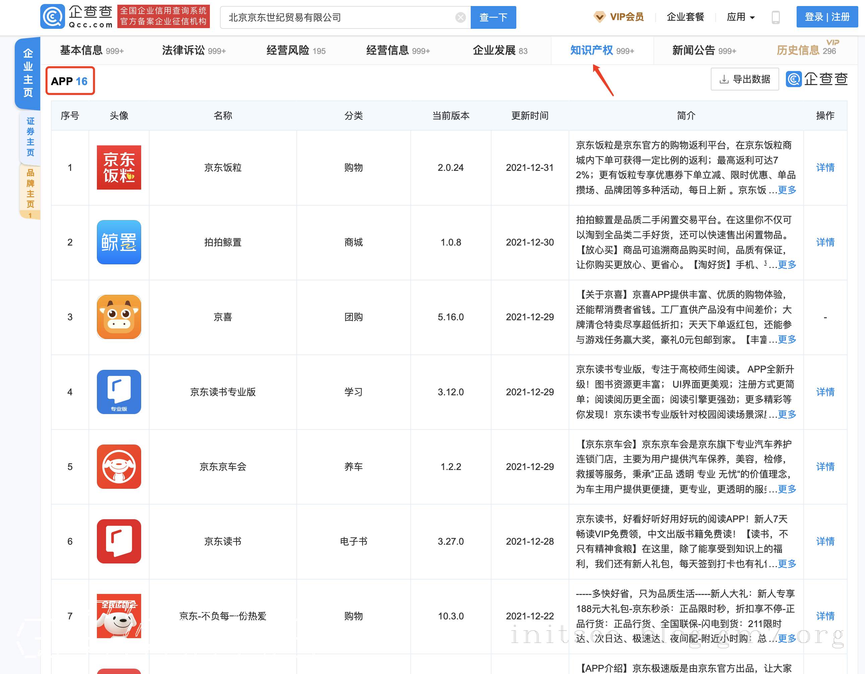Click the Qcc.com logo icon
This screenshot has height=674, width=865.
tap(53, 17)
